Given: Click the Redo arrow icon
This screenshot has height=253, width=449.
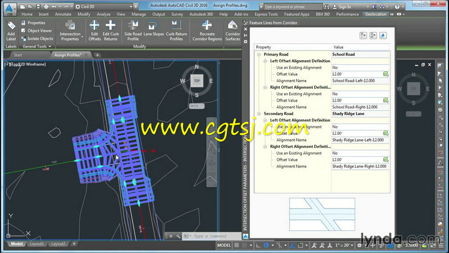Looking at the screenshot, I should (66, 6).
